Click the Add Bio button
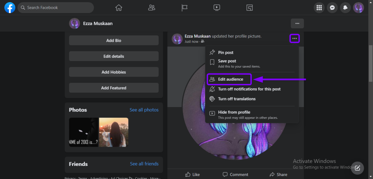Screen dimensions: 373x179 [x=114, y=40]
